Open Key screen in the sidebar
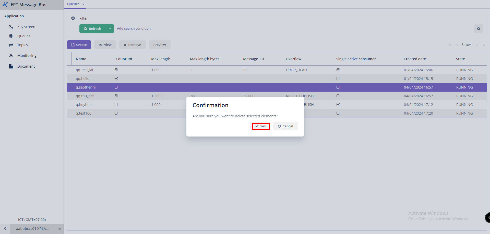 click(26, 27)
